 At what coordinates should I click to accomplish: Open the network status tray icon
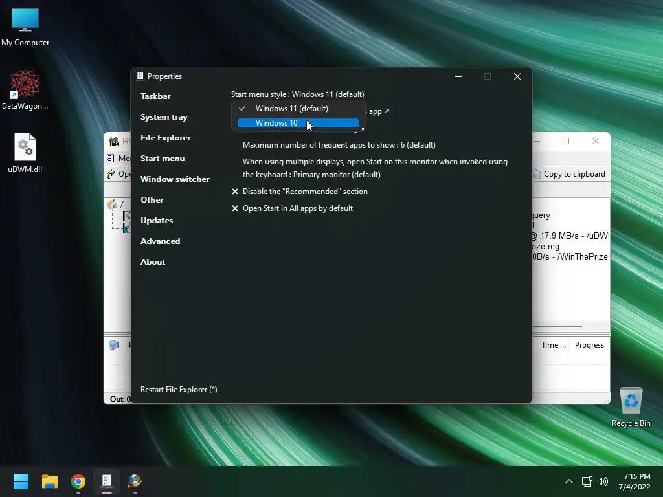[x=587, y=481]
